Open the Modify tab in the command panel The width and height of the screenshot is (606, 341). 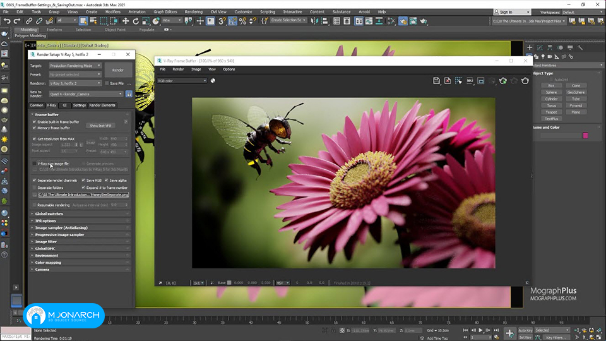[x=540, y=47]
